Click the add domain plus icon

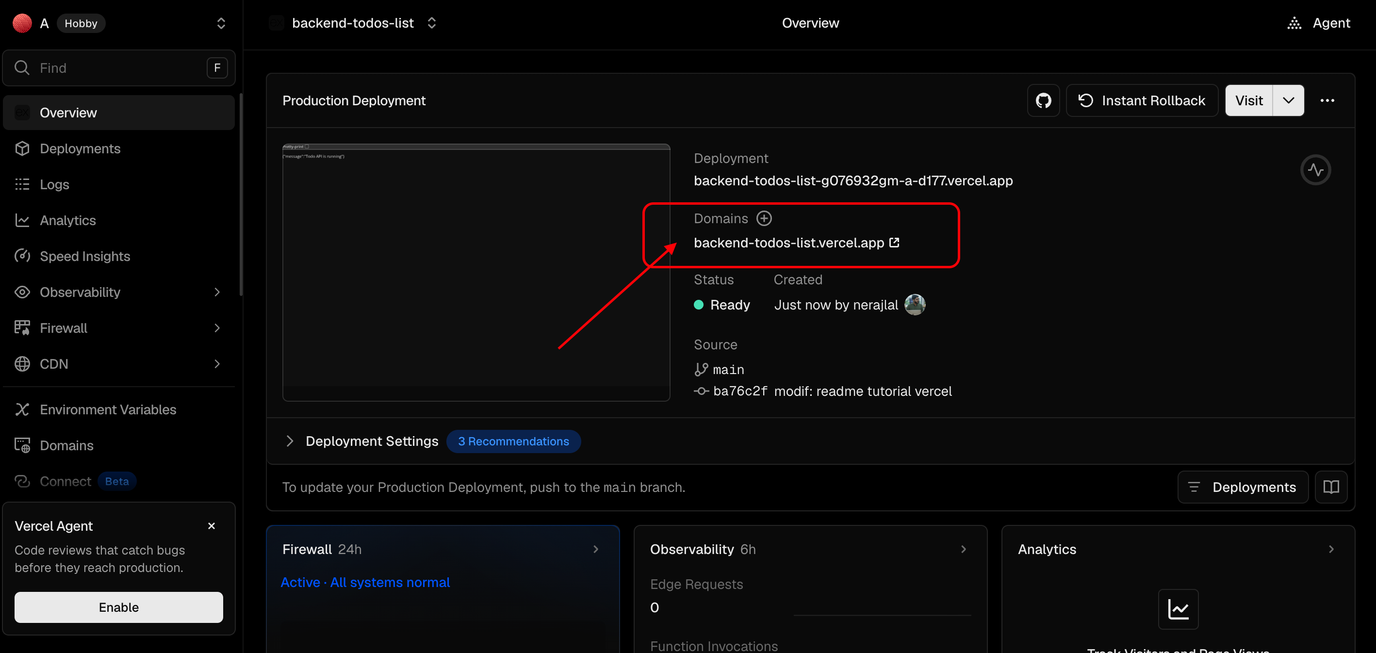(764, 218)
